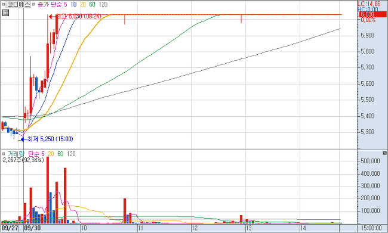388x233 pixels.
Task: Click the 500,000 volume axis label
Action: coord(370,161)
